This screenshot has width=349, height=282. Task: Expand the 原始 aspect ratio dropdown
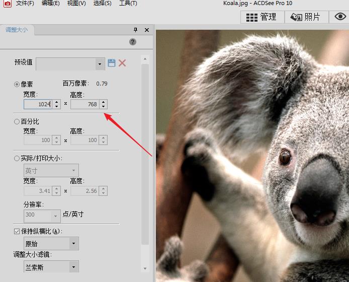click(73, 243)
